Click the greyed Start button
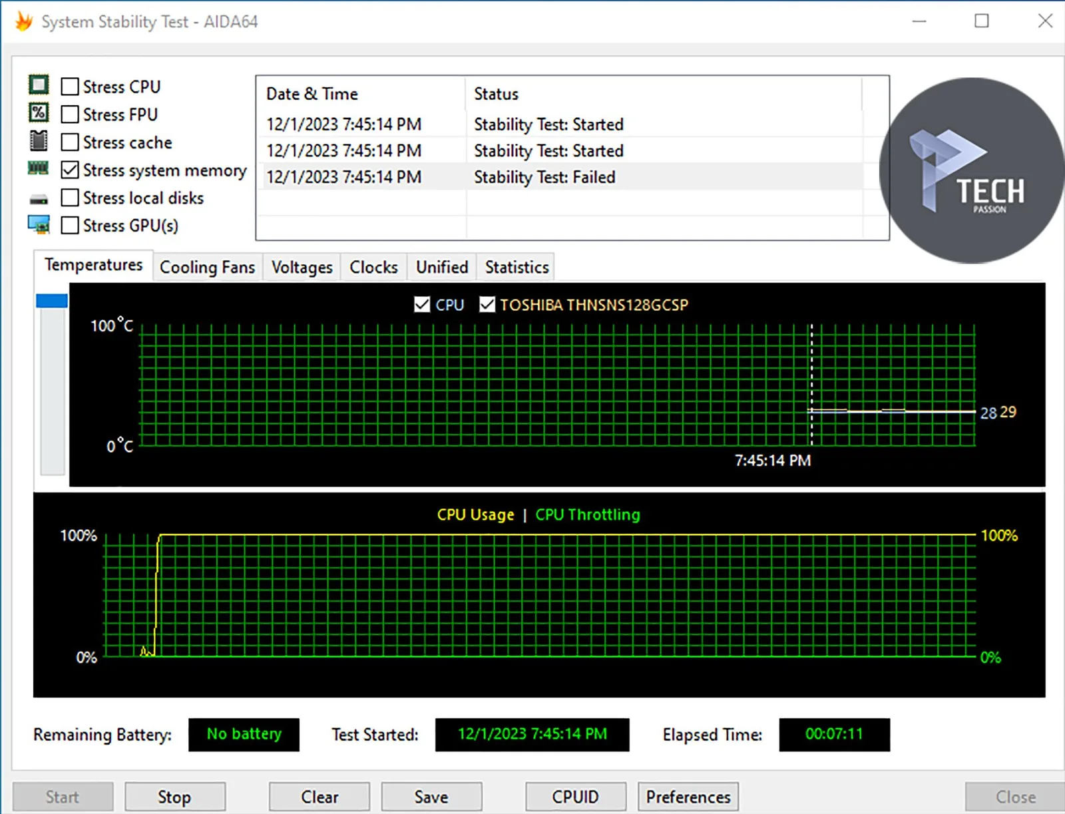This screenshot has width=1065, height=814. point(63,797)
